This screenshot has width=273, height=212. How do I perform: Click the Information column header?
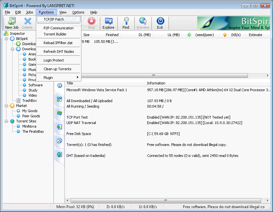(x=208, y=83)
